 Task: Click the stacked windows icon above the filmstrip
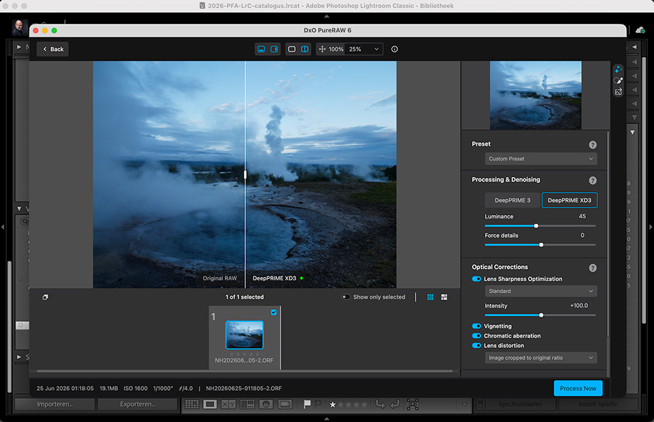click(45, 297)
